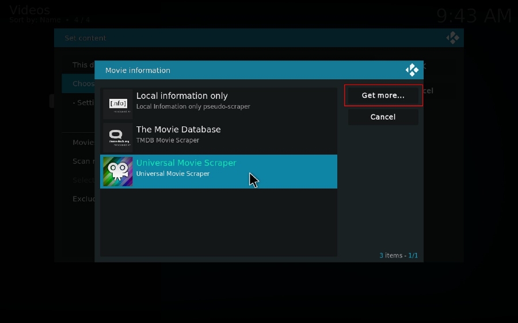Click the Kodi logo in Movie information header
518x323 pixels.
pos(412,70)
